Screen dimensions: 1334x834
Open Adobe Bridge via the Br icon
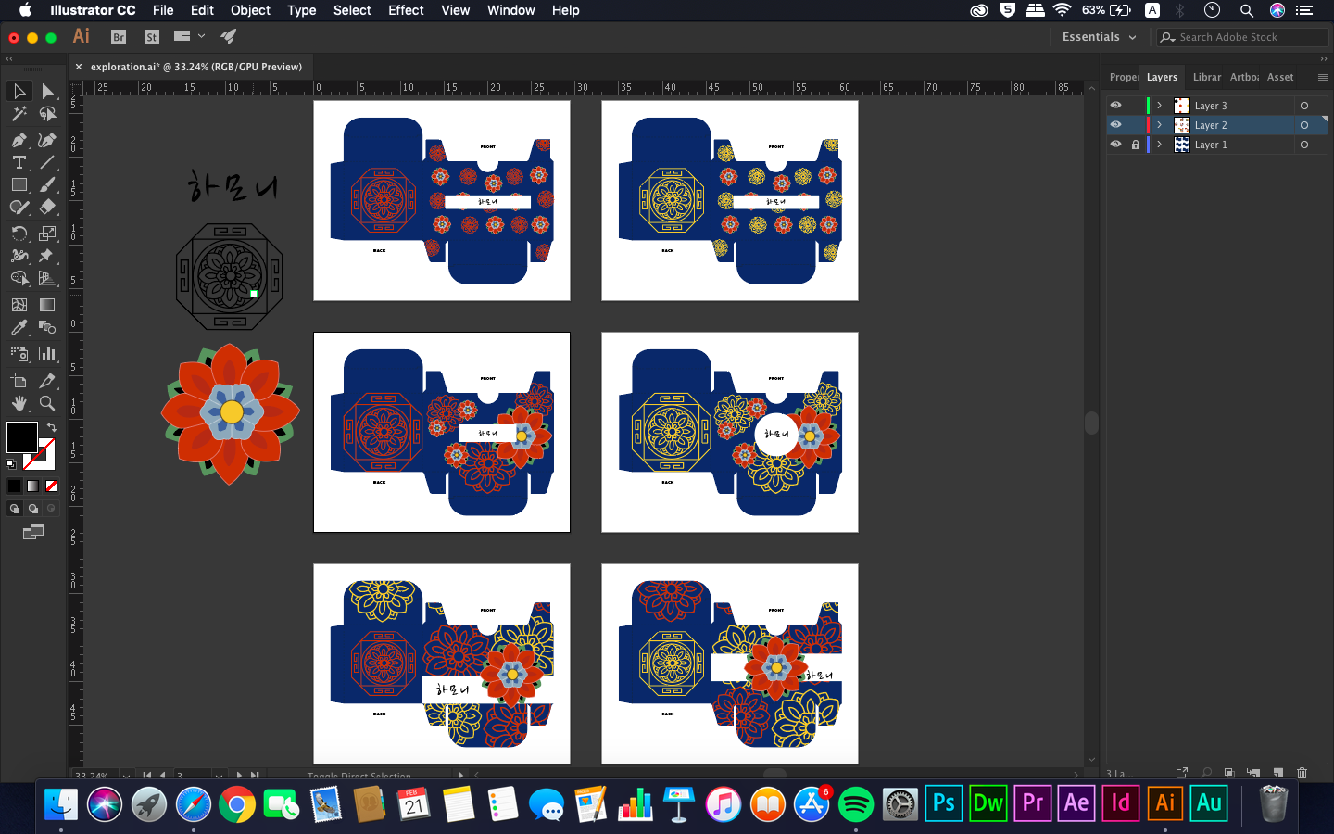pos(118,38)
